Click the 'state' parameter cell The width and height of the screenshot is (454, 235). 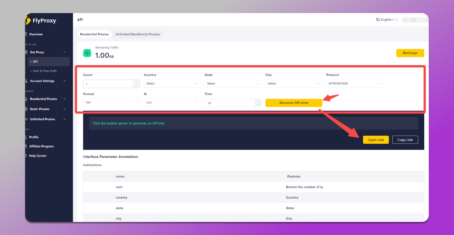pyautogui.click(x=119, y=208)
